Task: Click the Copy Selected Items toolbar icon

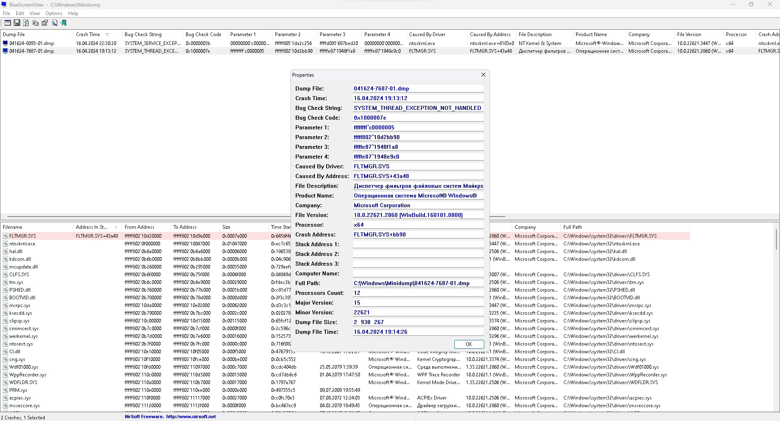Action: tap(35, 23)
